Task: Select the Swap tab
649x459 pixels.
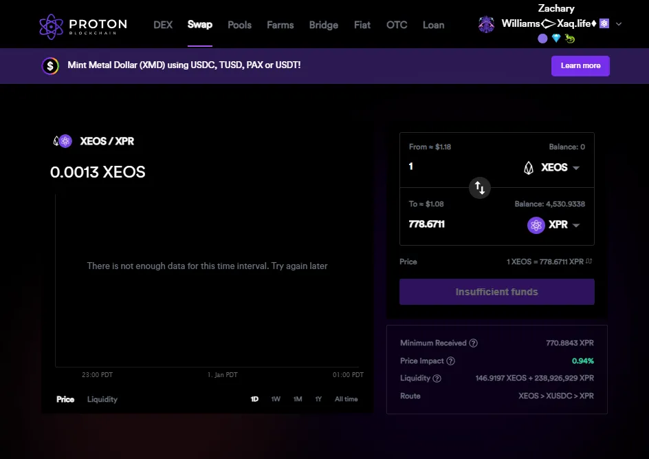Action: [x=200, y=25]
